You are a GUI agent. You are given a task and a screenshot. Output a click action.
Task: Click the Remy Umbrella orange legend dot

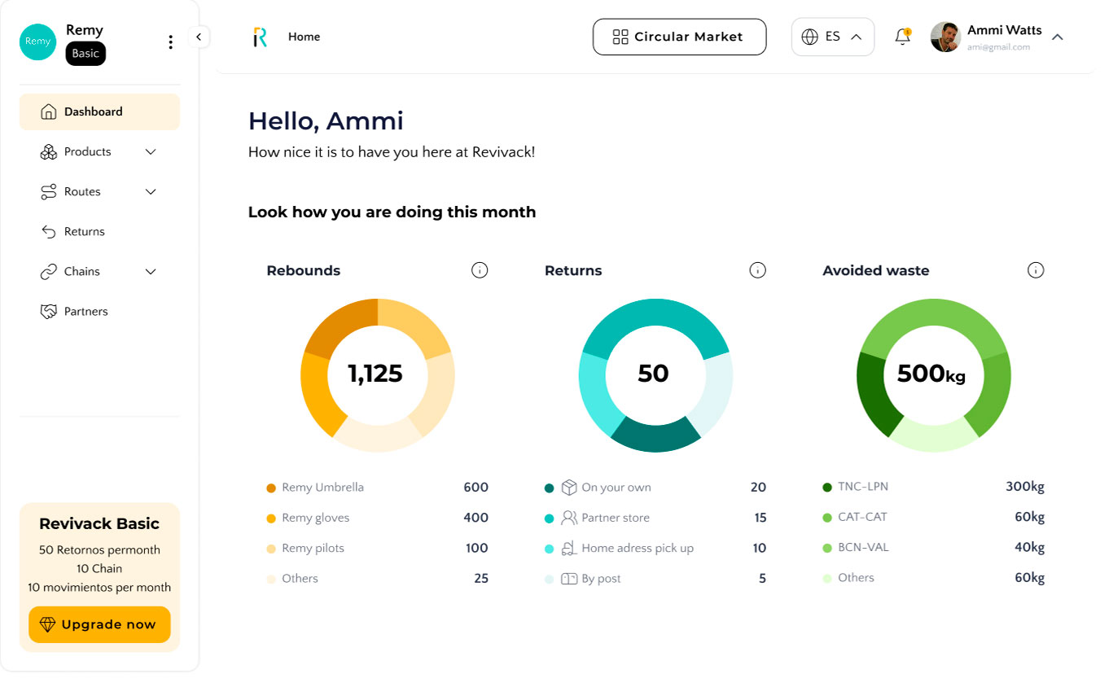tap(271, 488)
